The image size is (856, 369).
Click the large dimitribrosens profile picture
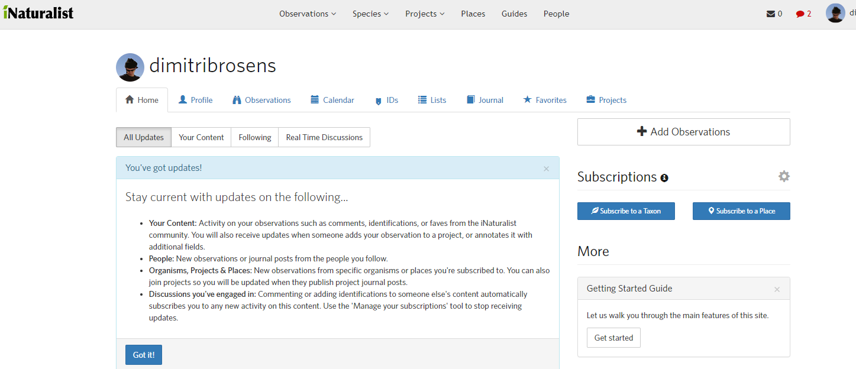point(130,67)
